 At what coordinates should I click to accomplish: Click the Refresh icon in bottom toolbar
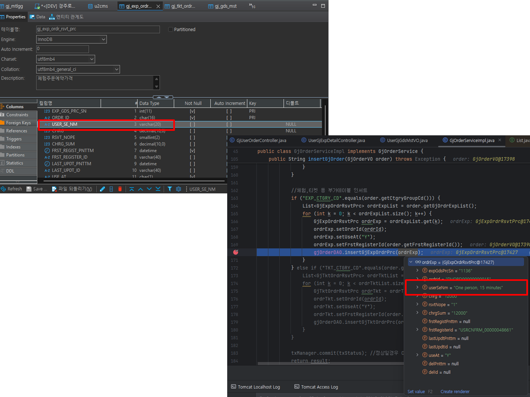3,189
